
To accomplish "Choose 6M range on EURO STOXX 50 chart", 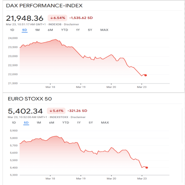I will pyautogui.click(x=52, y=123).
